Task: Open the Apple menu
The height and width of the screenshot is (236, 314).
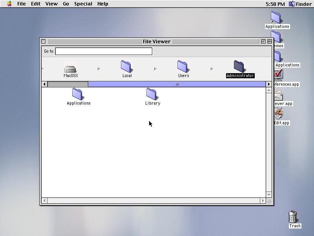Action: coord(9,4)
